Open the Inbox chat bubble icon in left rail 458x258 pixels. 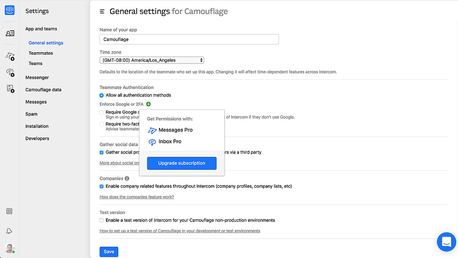10,73
